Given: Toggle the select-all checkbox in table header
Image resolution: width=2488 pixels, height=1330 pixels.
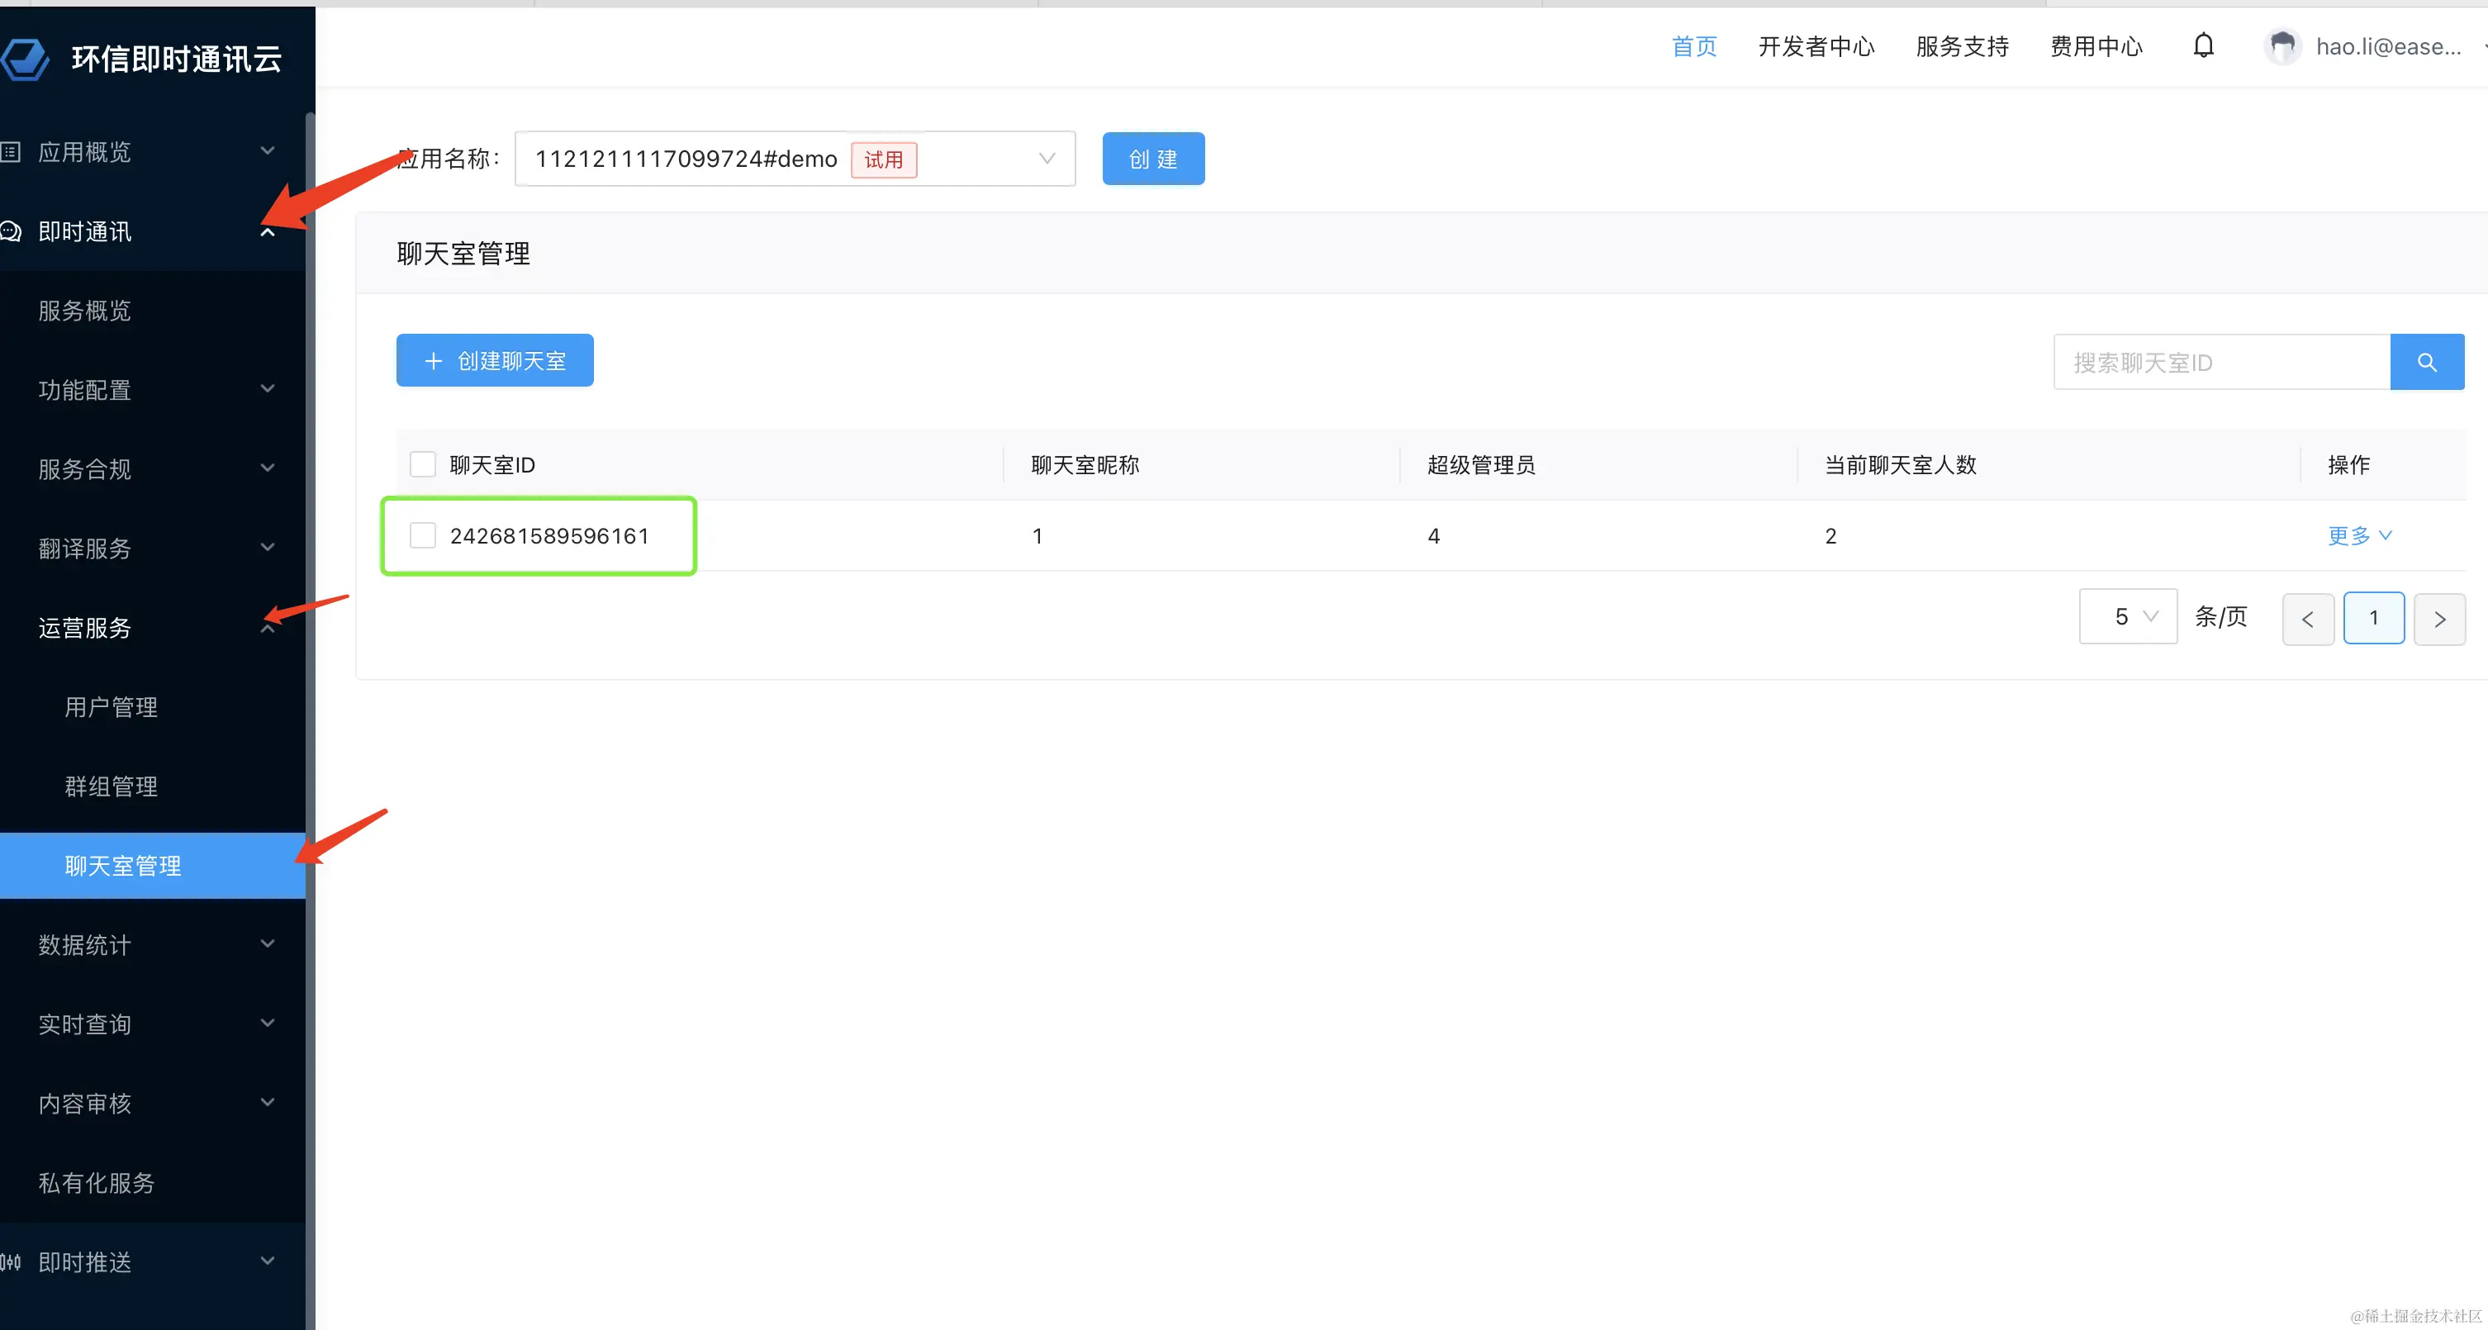Looking at the screenshot, I should pos(422,463).
